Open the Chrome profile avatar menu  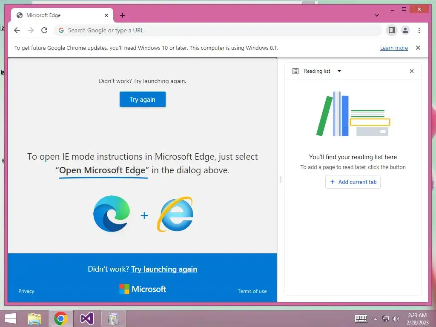405,30
